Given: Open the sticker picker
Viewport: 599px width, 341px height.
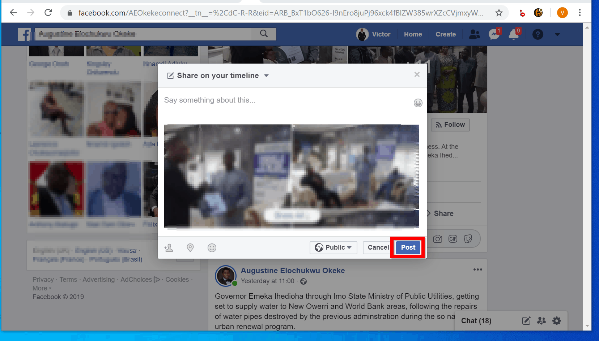Looking at the screenshot, I should click(x=468, y=239).
